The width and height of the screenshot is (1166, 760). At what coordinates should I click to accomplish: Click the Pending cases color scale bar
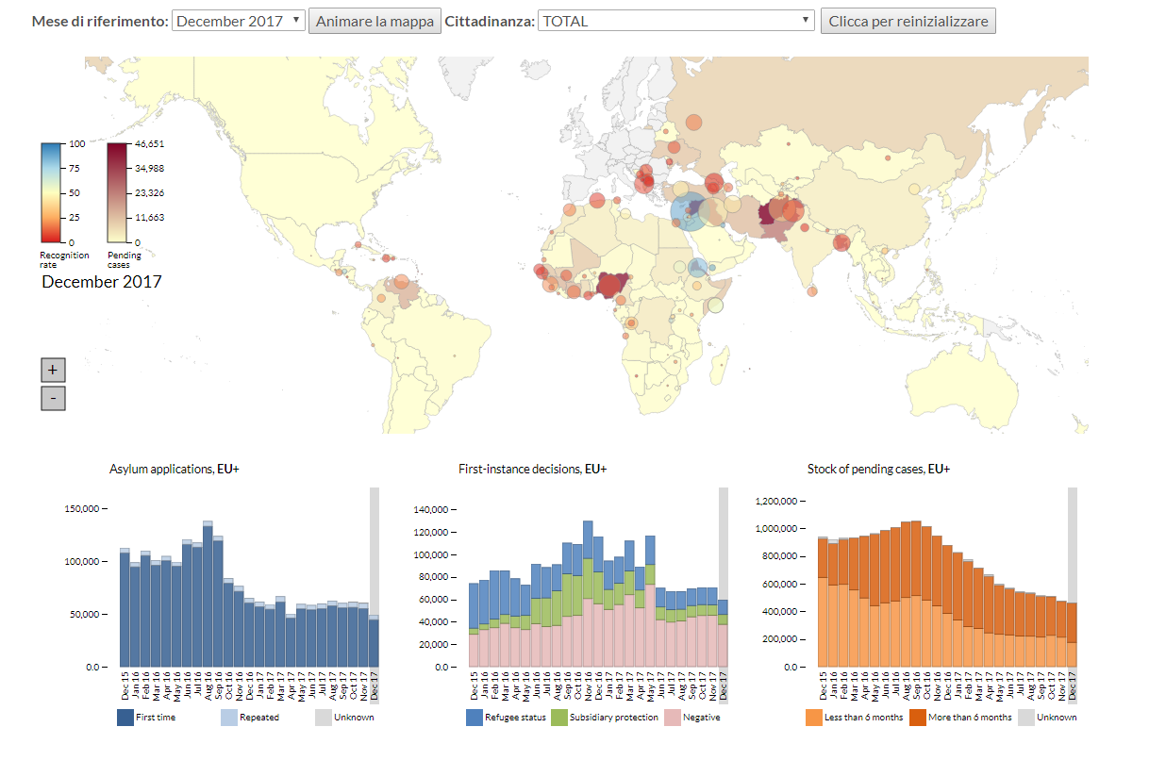(118, 192)
